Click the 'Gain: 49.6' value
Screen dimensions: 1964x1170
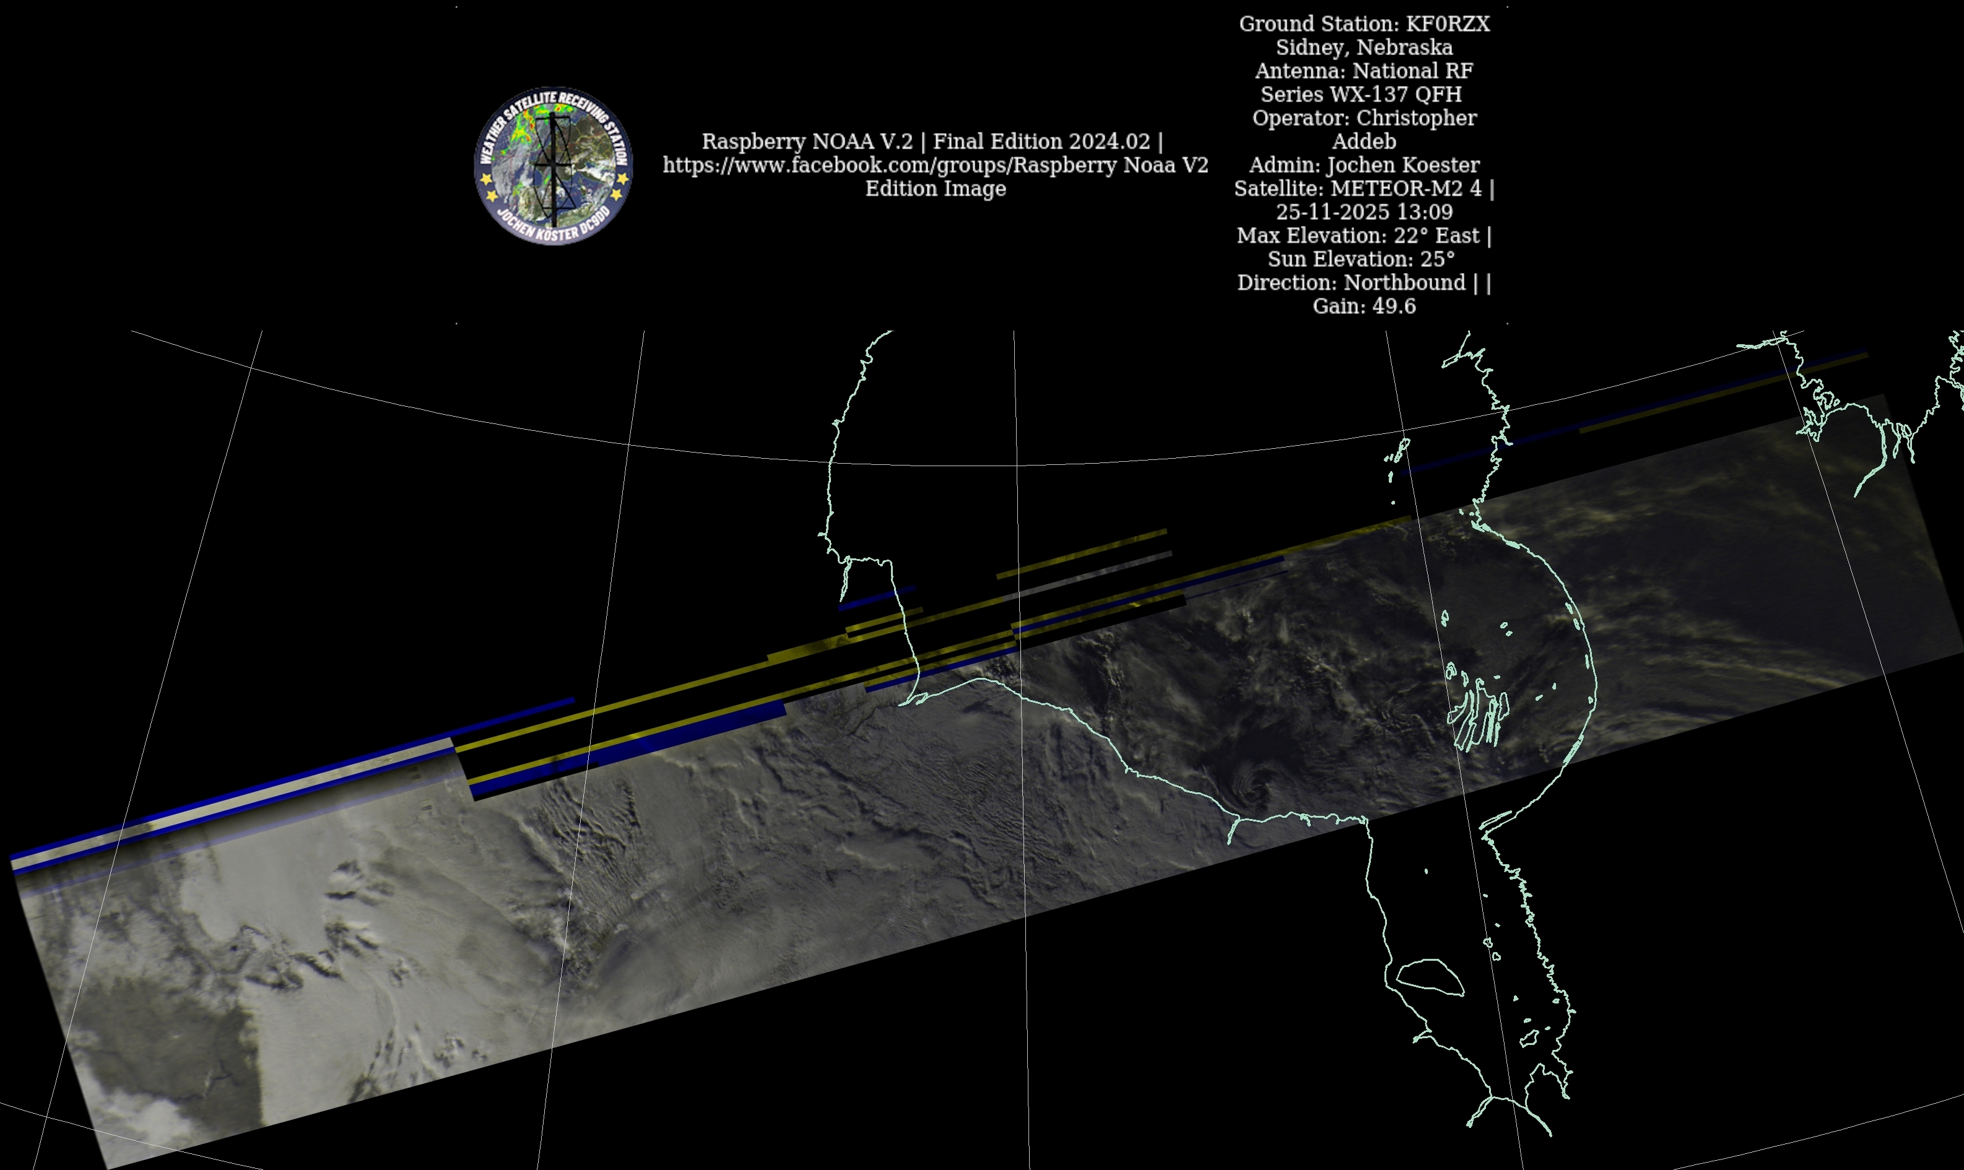point(1364,306)
